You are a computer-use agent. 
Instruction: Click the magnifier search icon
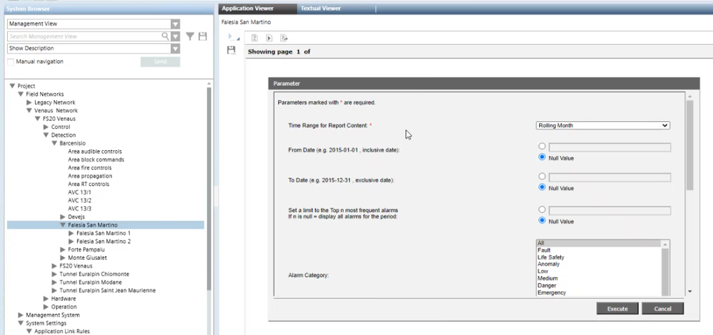pyautogui.click(x=166, y=37)
